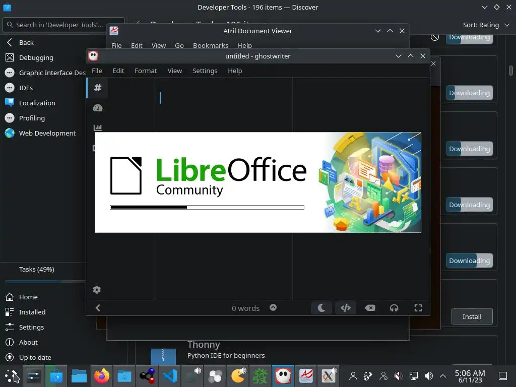This screenshot has height=387, width=516.
Task: Open the application launcher in taskbar
Action: tap(12, 376)
